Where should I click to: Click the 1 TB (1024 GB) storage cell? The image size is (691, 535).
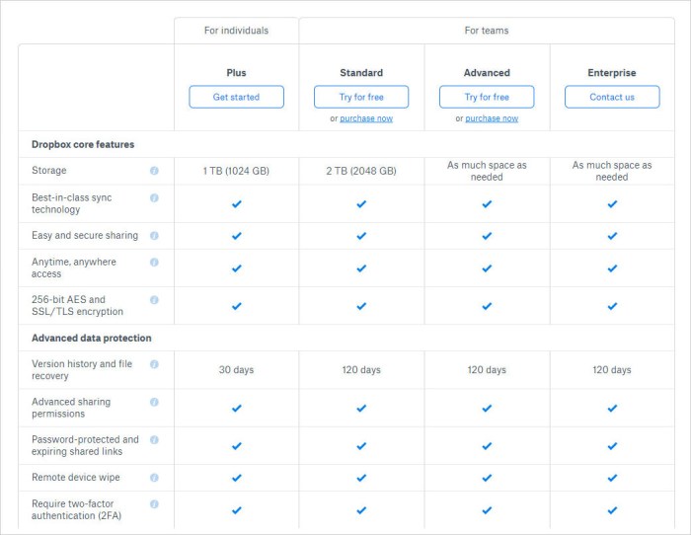tap(236, 171)
